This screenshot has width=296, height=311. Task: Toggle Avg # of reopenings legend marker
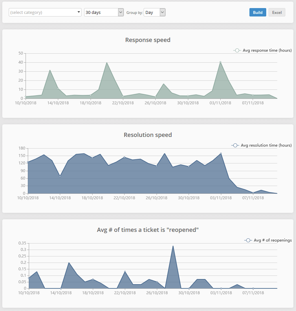[248, 240]
